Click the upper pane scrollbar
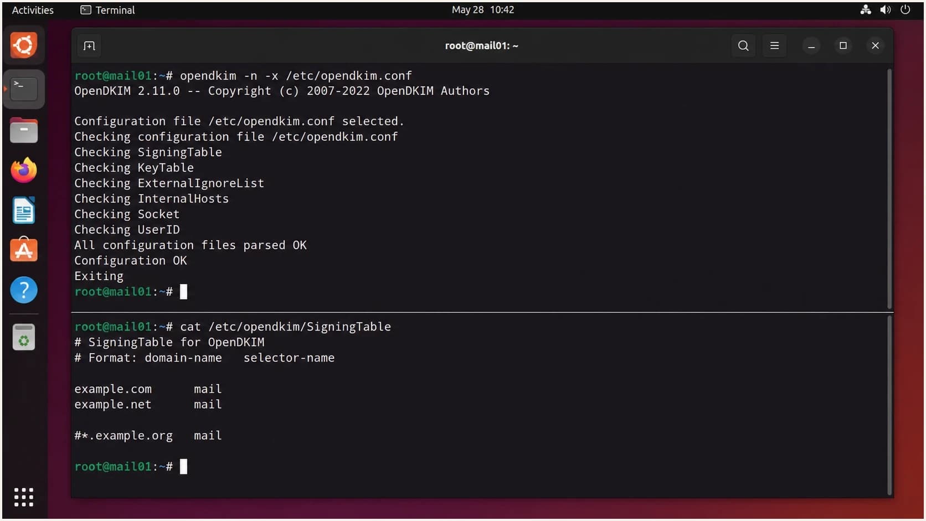Viewport: 926px width, 521px height. point(889,189)
